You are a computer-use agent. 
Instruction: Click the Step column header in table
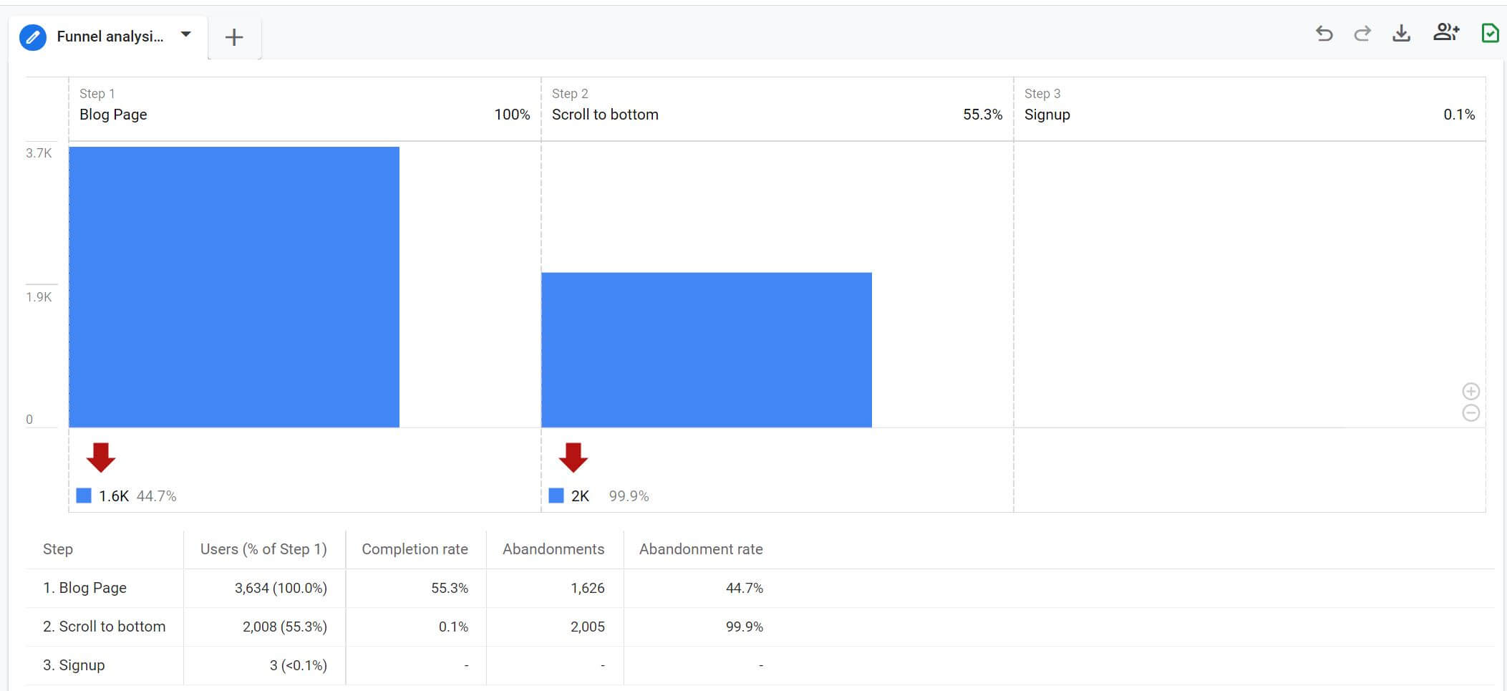click(58, 549)
